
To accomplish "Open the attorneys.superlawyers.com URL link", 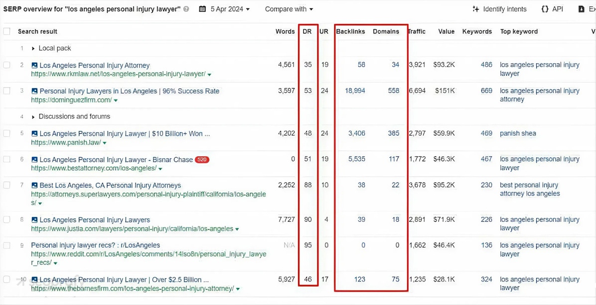I will pos(149,199).
